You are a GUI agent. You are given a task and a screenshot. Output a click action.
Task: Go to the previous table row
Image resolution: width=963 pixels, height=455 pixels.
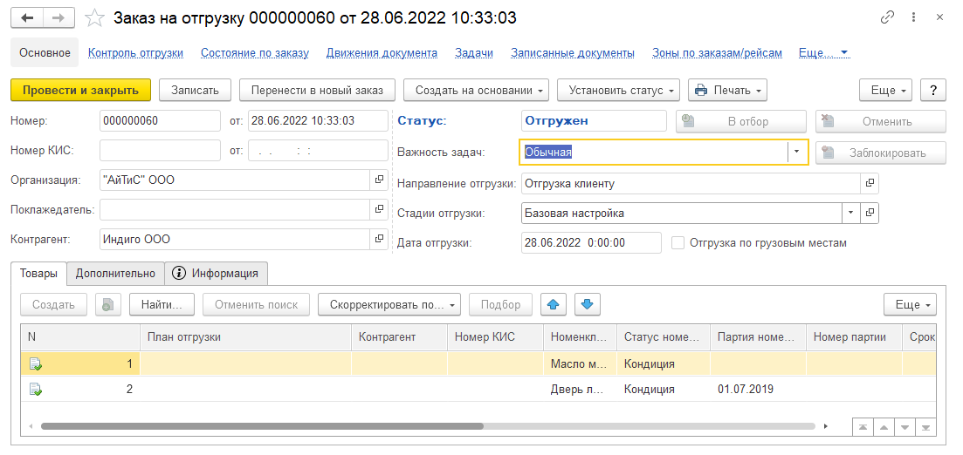[x=884, y=427]
